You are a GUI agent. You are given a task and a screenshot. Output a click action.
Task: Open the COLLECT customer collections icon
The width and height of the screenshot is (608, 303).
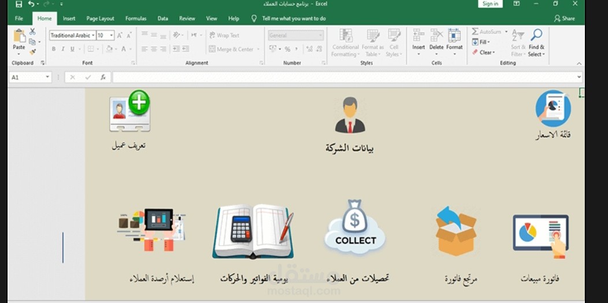point(354,228)
